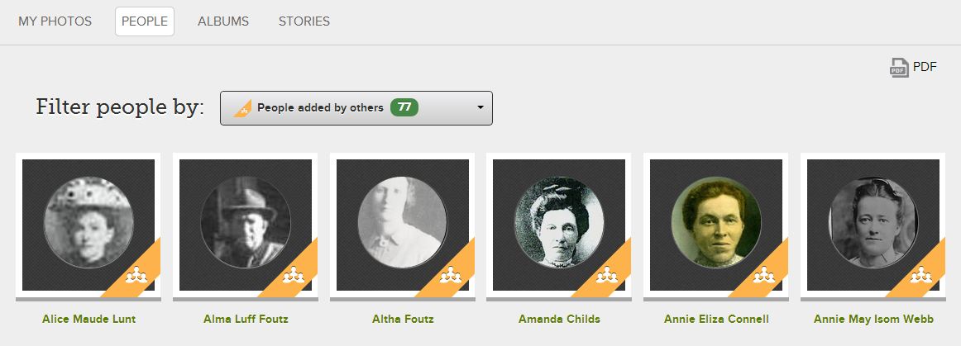961x346 pixels.
Task: Click shared-people badge on Annie Eliza Connell card
Action: pyautogui.click(x=764, y=277)
